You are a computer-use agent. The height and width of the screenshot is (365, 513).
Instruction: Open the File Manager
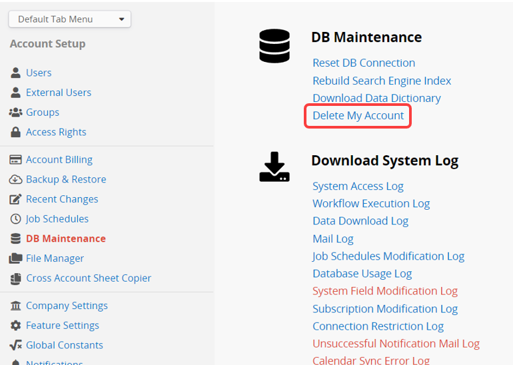click(x=55, y=258)
